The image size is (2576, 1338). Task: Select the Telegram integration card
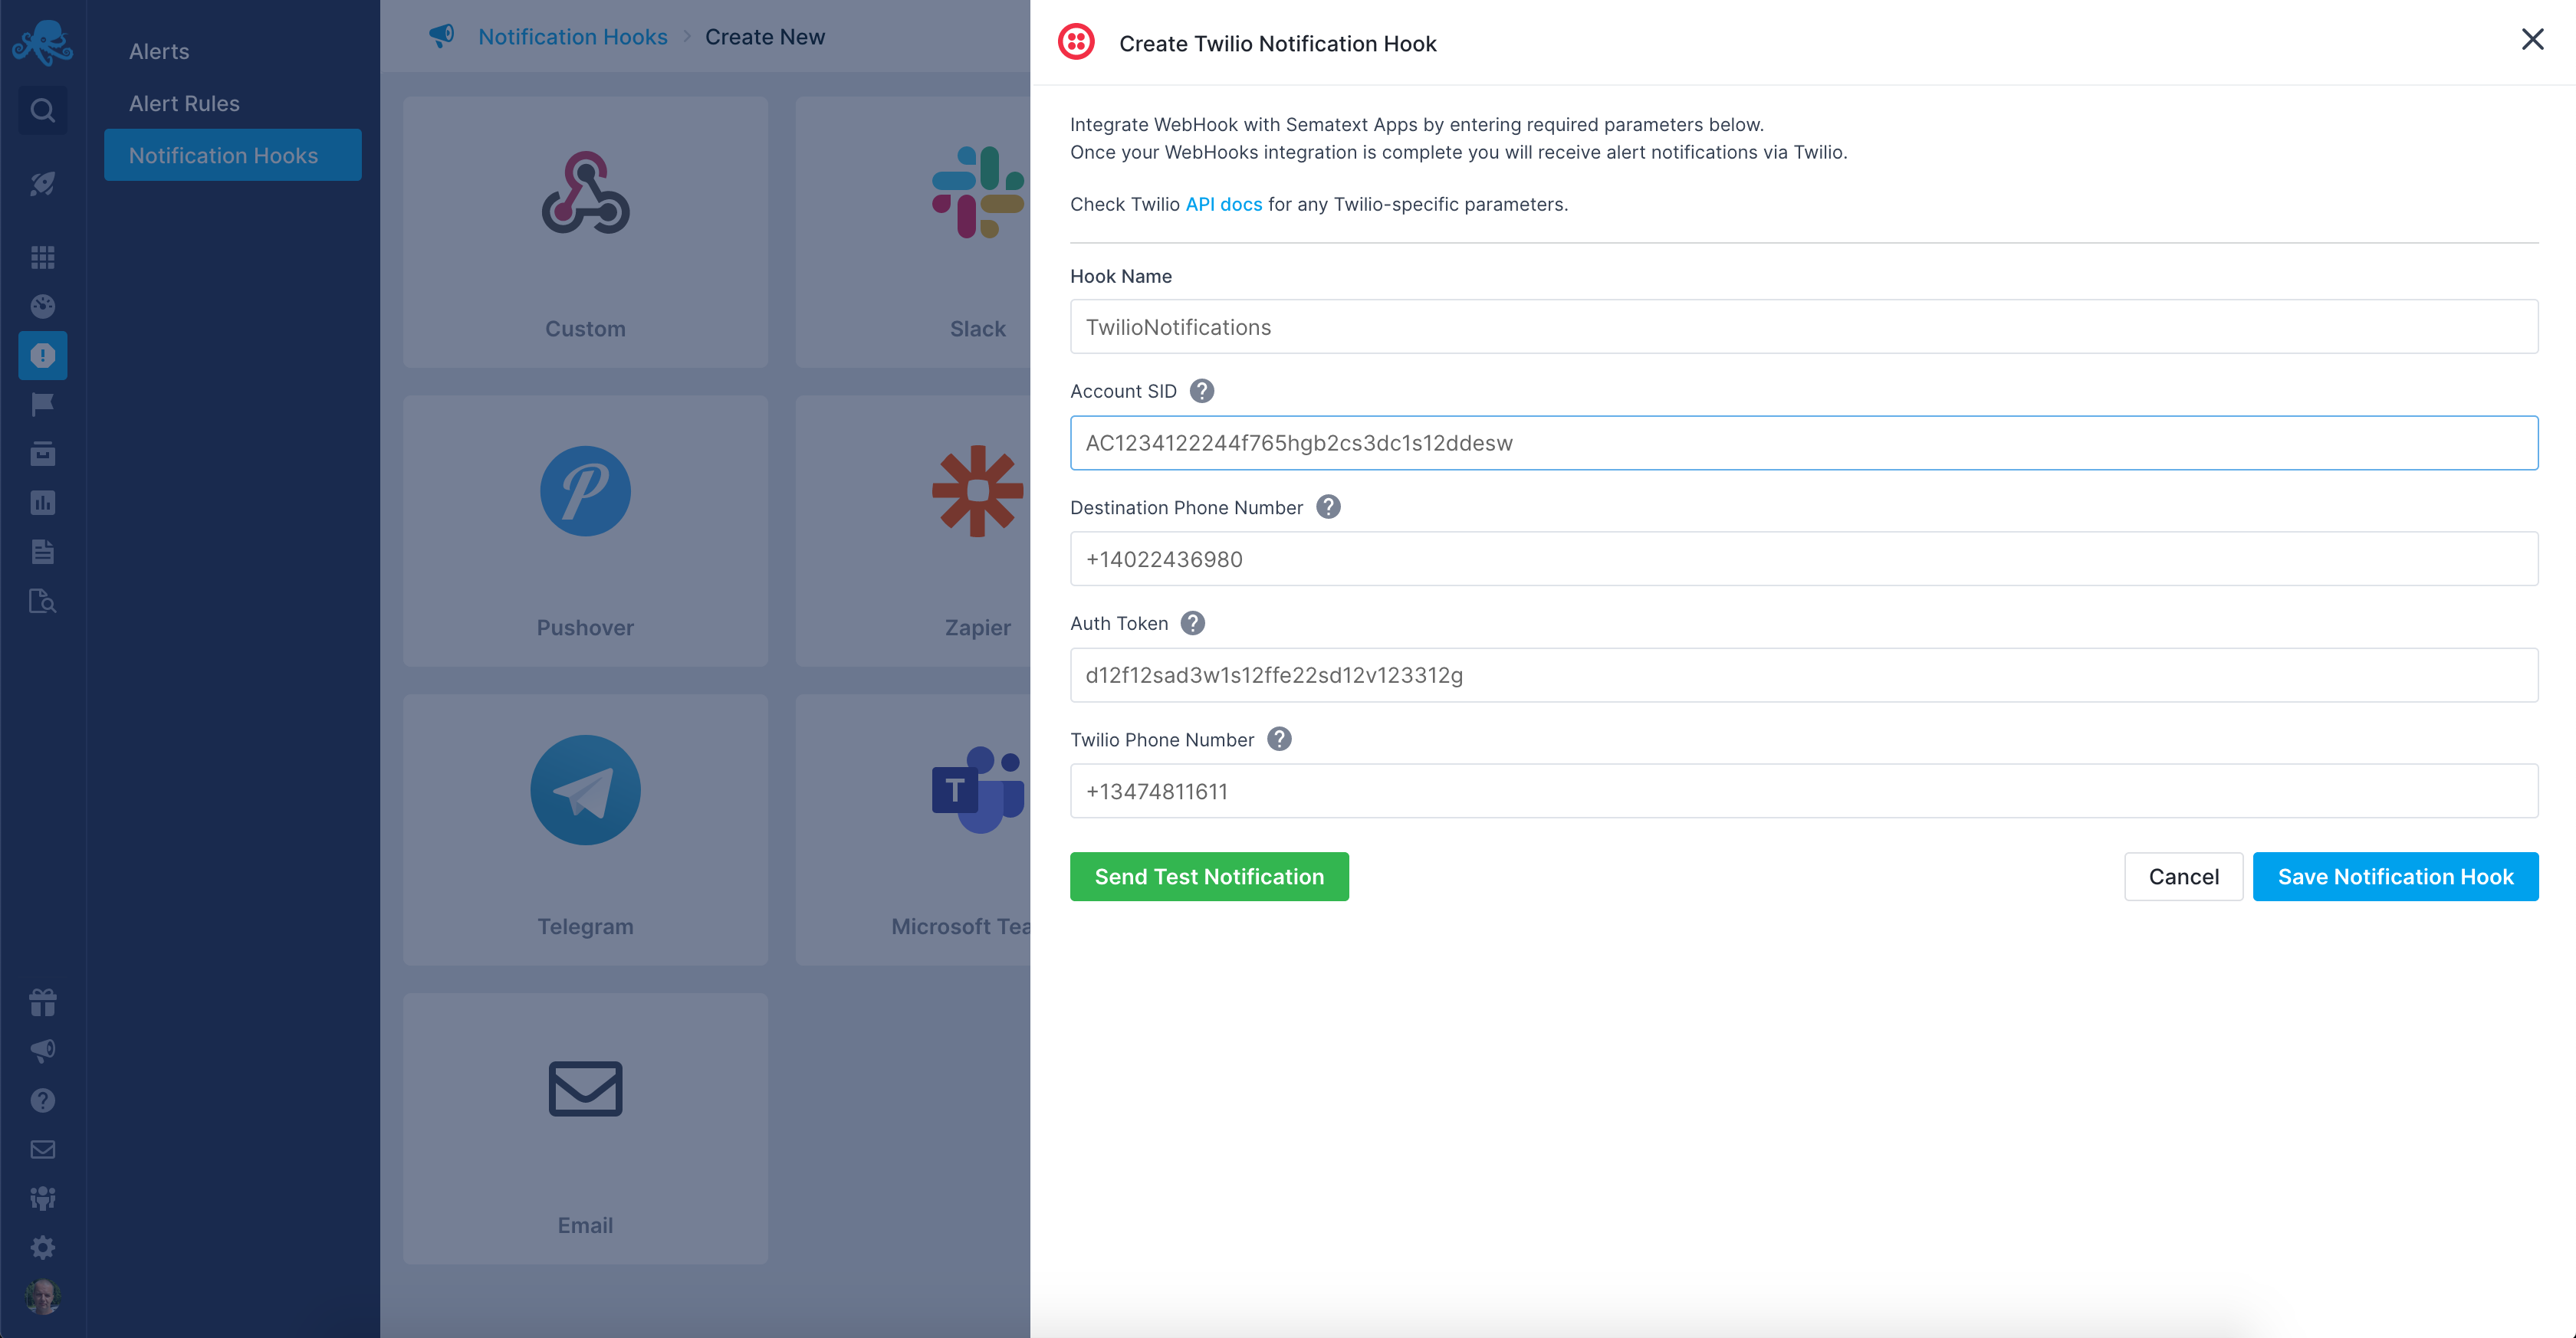click(585, 829)
